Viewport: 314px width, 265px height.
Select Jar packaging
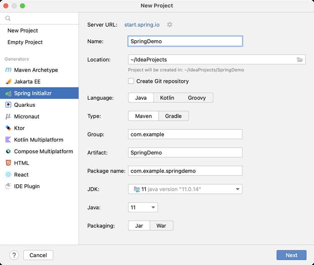pos(139,226)
